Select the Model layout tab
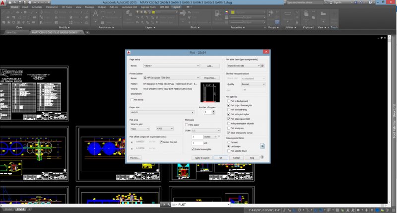The width and height of the screenshot is (397, 213). click(x=8, y=210)
